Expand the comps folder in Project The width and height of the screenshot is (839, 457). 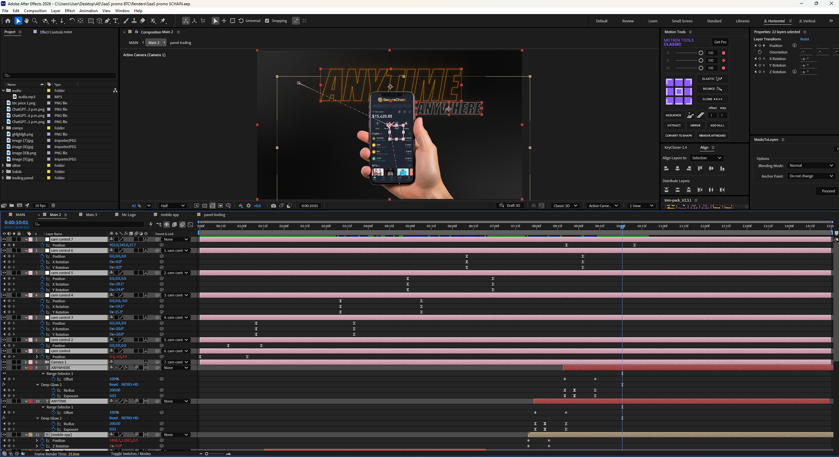pyautogui.click(x=3, y=128)
